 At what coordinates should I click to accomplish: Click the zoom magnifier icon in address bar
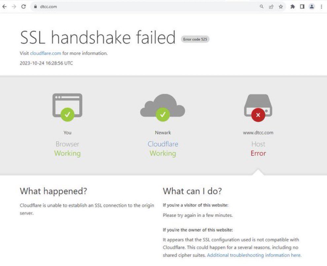coord(262,7)
